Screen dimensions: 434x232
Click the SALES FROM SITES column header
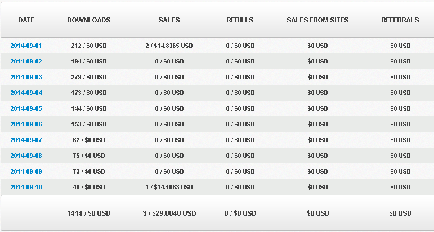(317, 20)
